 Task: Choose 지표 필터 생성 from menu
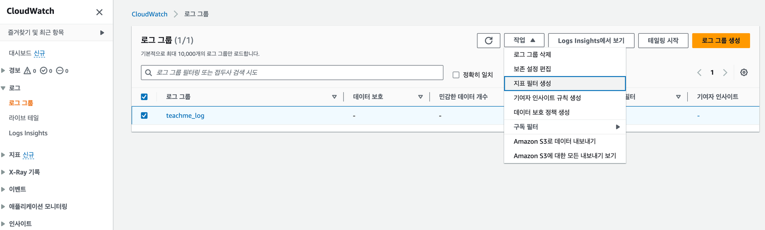pyautogui.click(x=565, y=84)
